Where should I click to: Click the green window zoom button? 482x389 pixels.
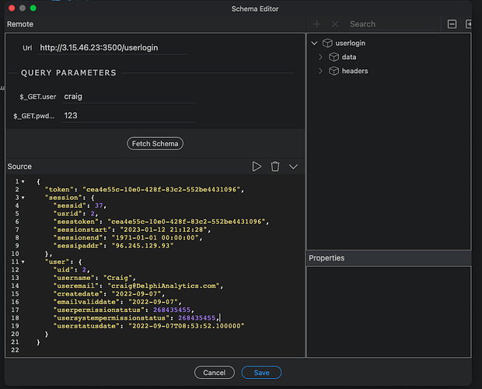[33, 8]
